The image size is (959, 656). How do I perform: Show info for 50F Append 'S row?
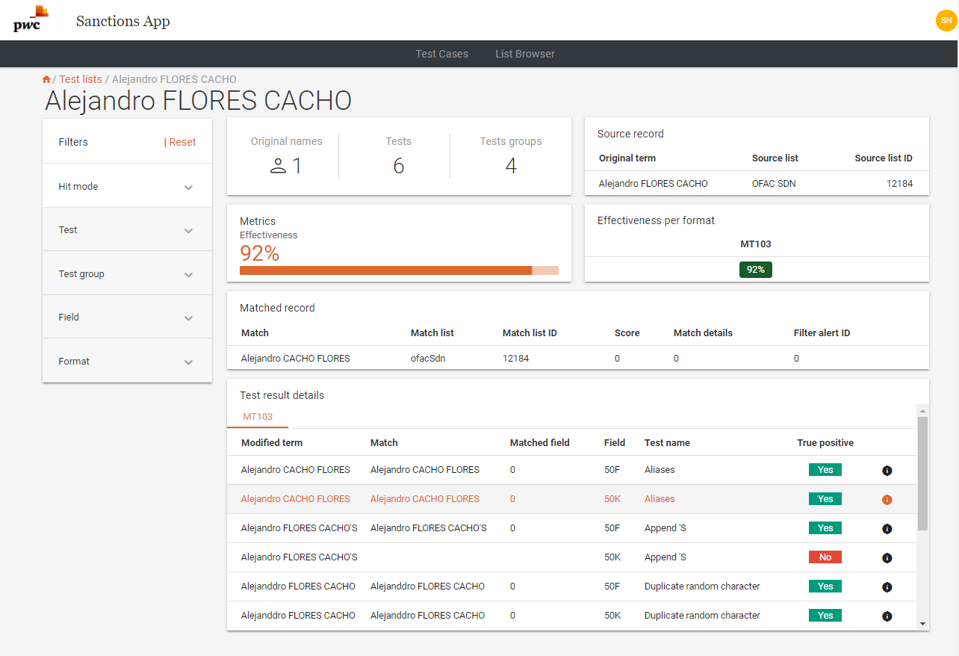click(x=887, y=529)
